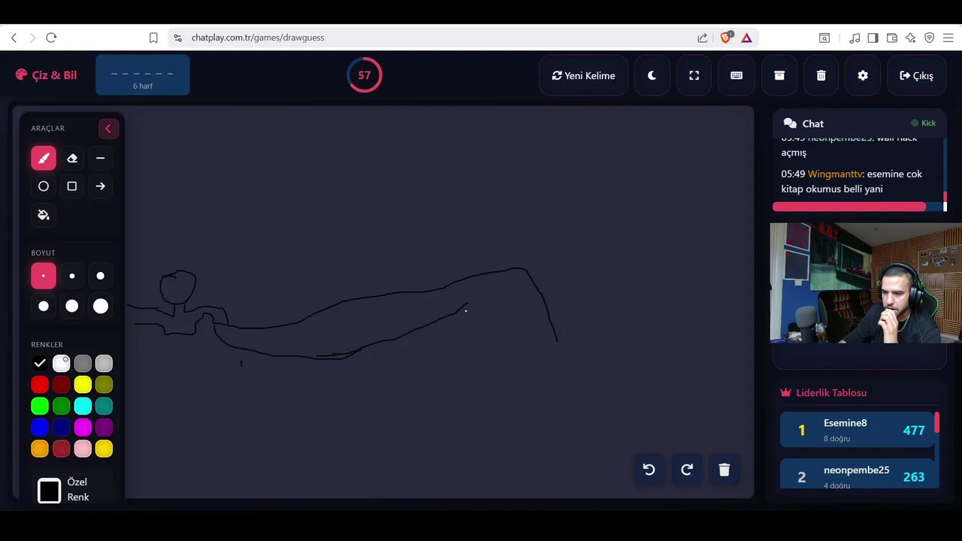The height and width of the screenshot is (541, 962).
Task: Pick the light pink color swatch
Action: pos(83,449)
